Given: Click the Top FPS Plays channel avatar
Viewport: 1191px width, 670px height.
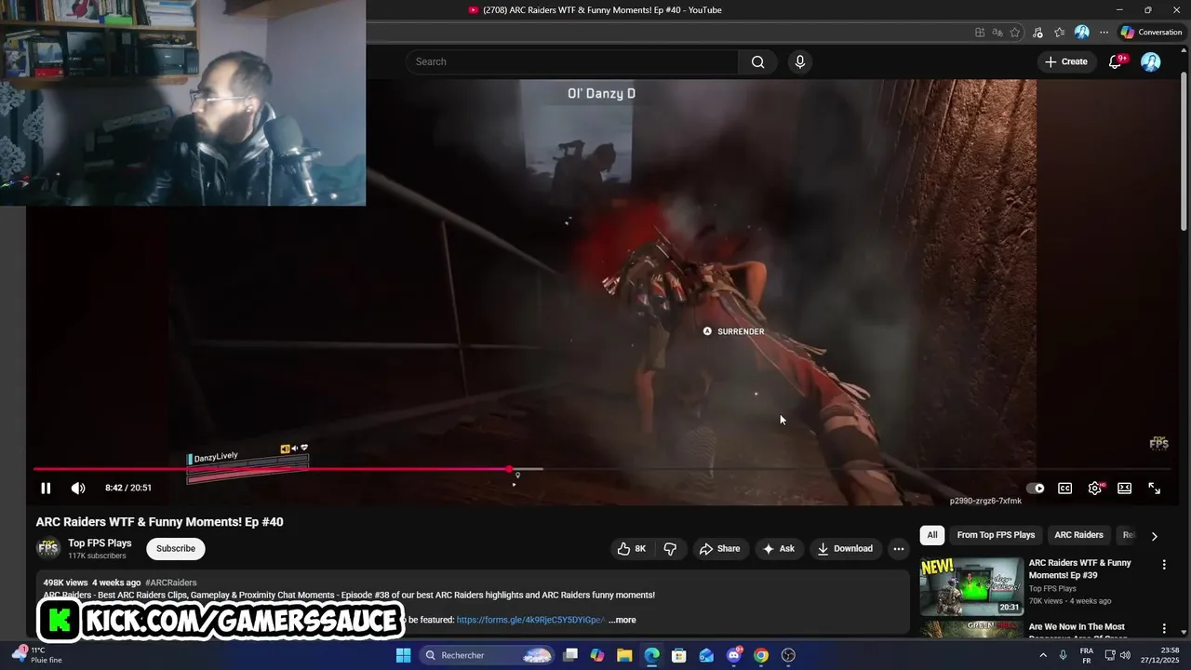Looking at the screenshot, I should coord(47,549).
